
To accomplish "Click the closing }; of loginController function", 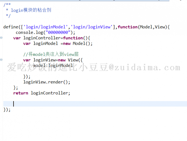I will tap(16, 88).
